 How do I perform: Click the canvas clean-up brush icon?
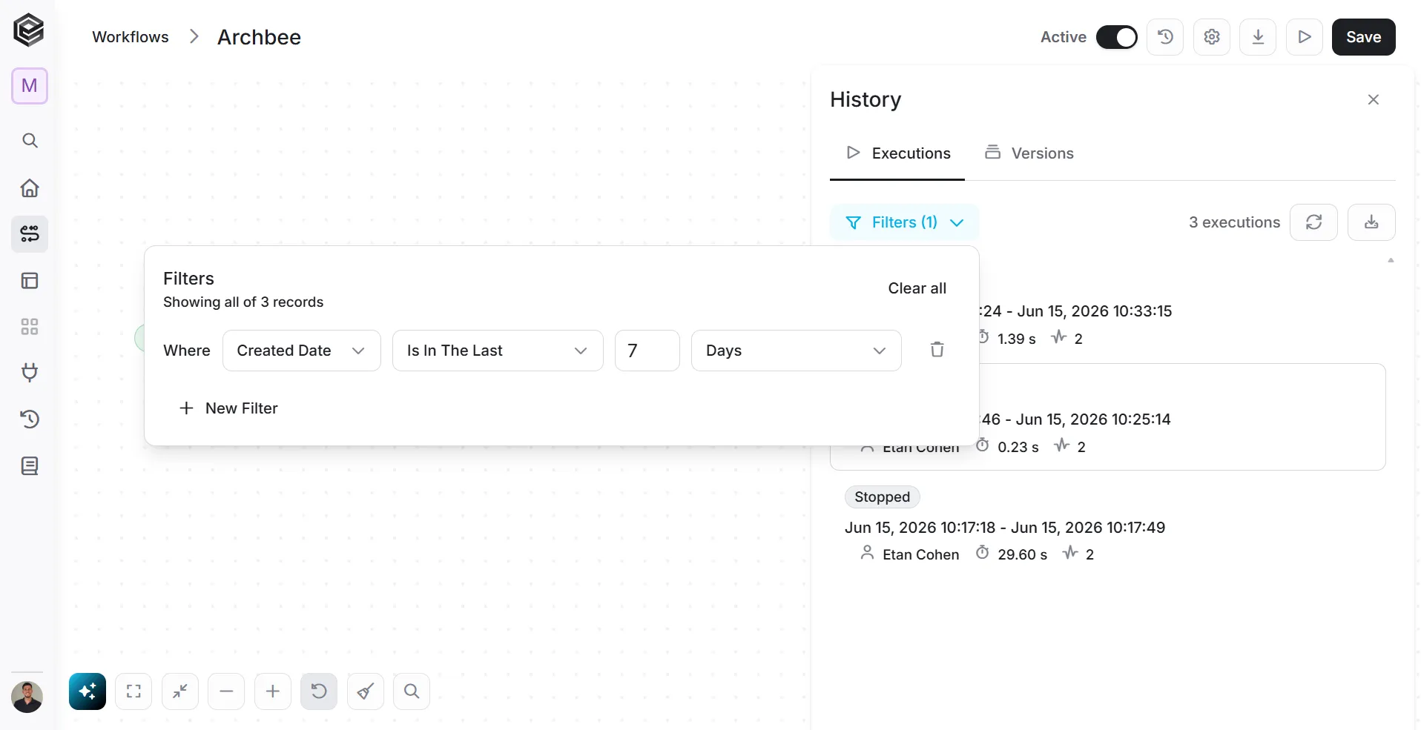(366, 691)
